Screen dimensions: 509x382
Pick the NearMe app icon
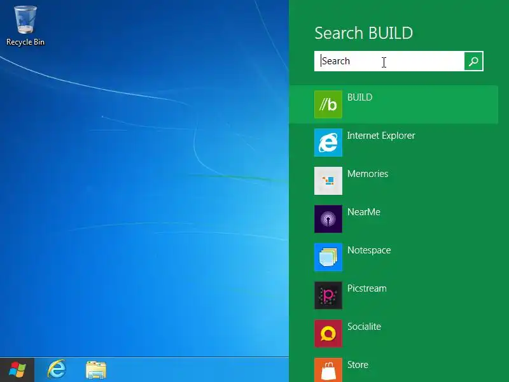pos(328,219)
